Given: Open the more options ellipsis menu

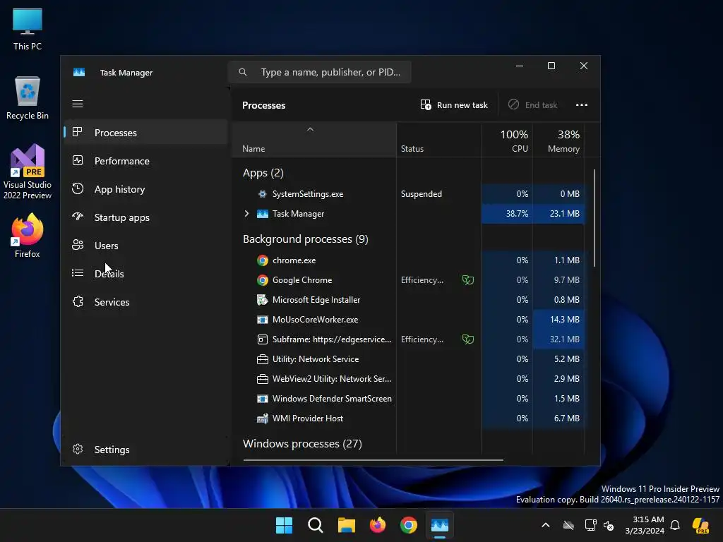Looking at the screenshot, I should click(x=582, y=105).
